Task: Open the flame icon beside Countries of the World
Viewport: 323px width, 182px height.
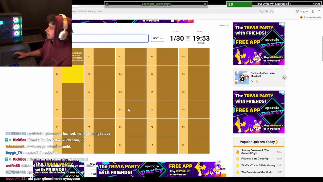Action: 237,172
